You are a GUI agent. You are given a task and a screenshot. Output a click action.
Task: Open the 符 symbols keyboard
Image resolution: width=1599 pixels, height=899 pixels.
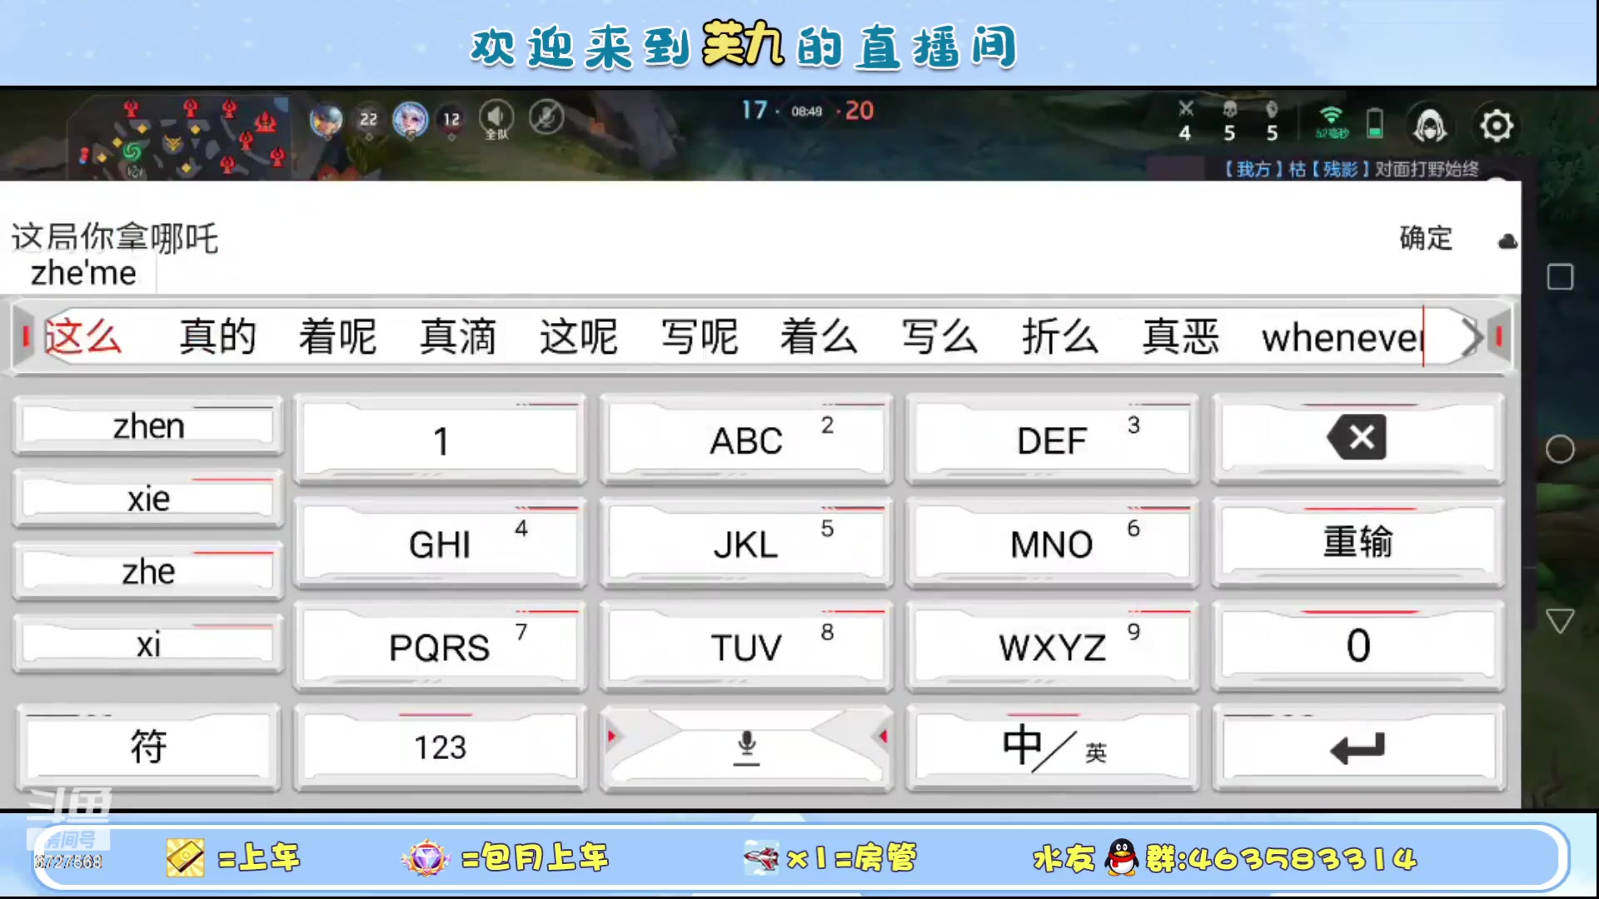coord(148,747)
